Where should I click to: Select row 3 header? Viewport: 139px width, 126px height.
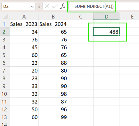click(5, 39)
